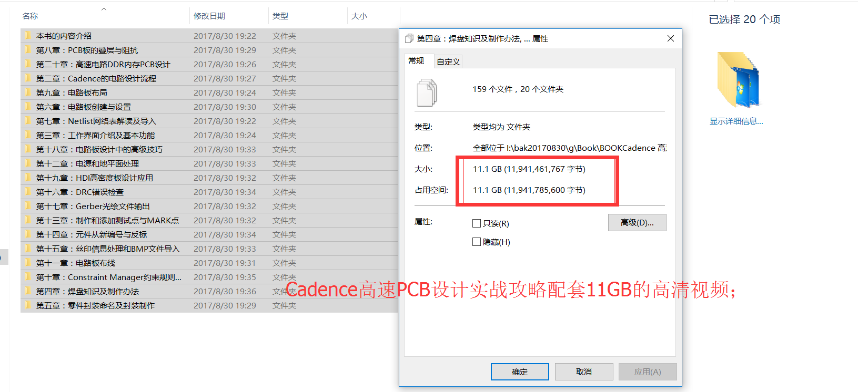Click the 取消 button
Image resolution: width=858 pixels, height=392 pixels.
click(x=584, y=372)
